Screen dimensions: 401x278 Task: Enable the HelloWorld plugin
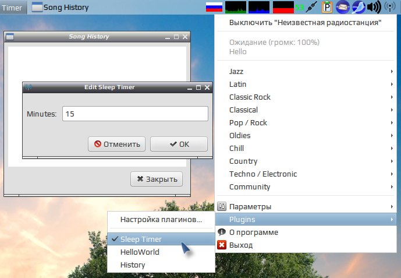pos(161,252)
